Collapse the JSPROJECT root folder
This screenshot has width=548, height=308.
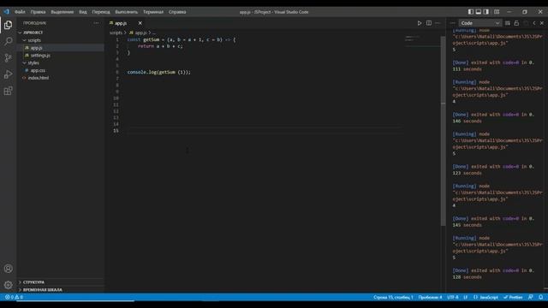20,33
